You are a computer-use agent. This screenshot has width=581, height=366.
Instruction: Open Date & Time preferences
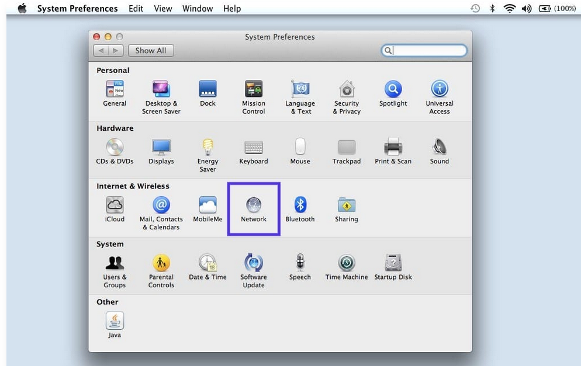(207, 267)
